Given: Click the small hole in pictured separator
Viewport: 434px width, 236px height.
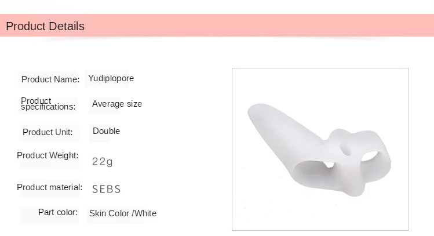Looking at the screenshot, I should point(346,149).
